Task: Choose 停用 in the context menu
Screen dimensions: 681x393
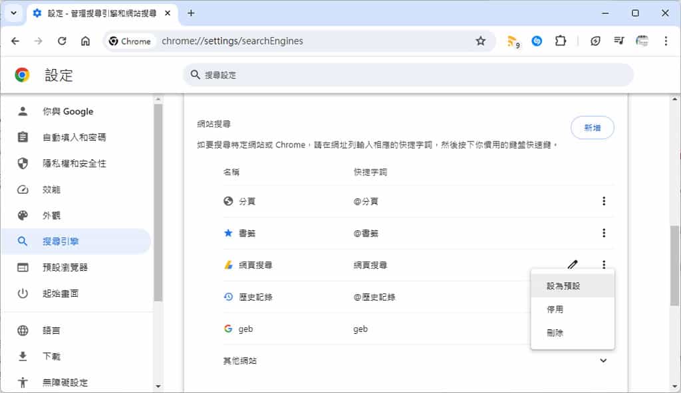Action: tap(555, 309)
